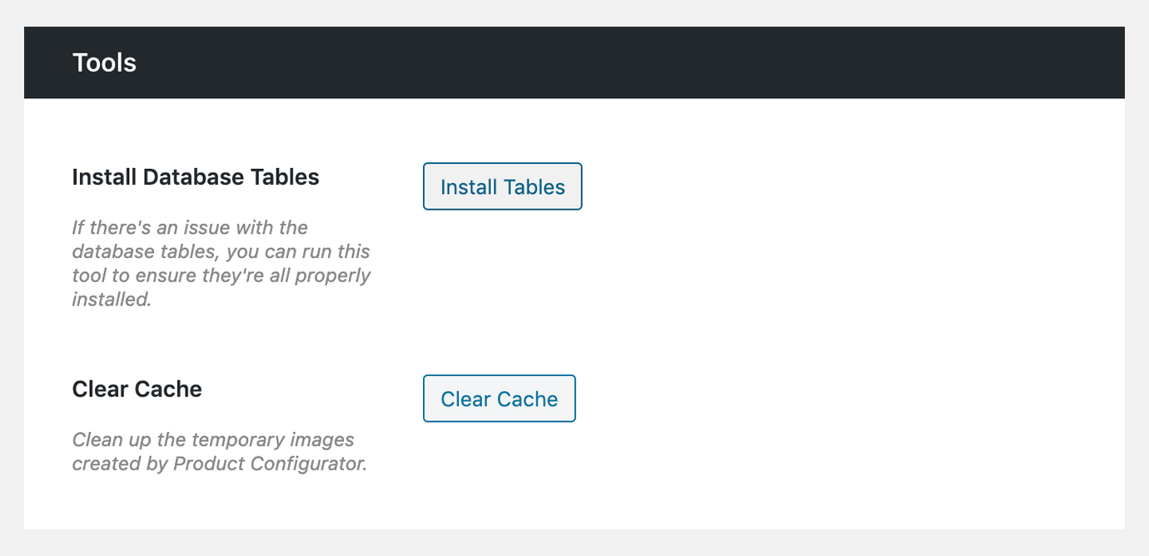The height and width of the screenshot is (556, 1149).
Task: Click the Install Database Tables heading
Action: 195,176
